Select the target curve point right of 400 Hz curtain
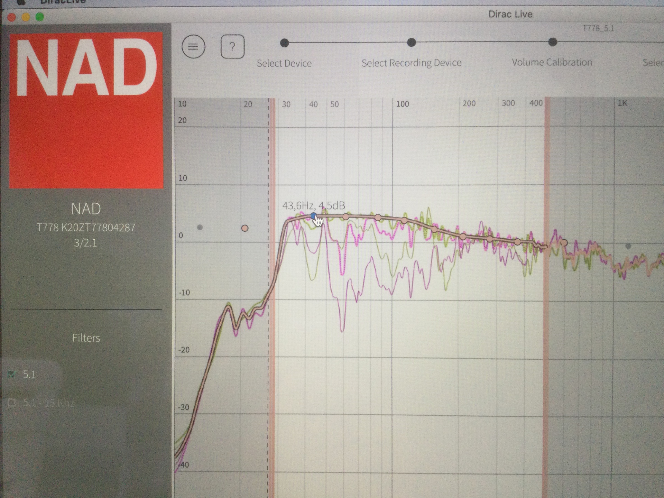 [x=564, y=243]
